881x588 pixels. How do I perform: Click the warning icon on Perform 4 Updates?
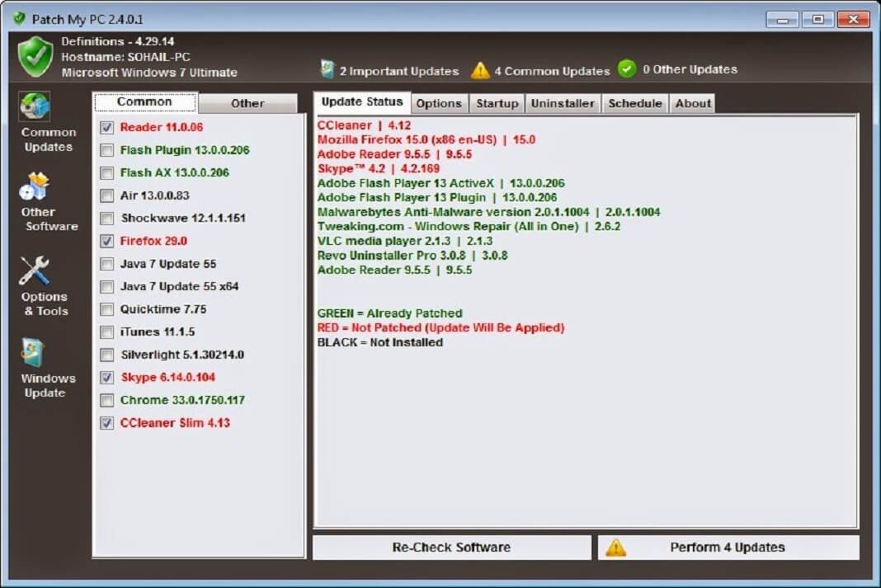pyautogui.click(x=614, y=547)
